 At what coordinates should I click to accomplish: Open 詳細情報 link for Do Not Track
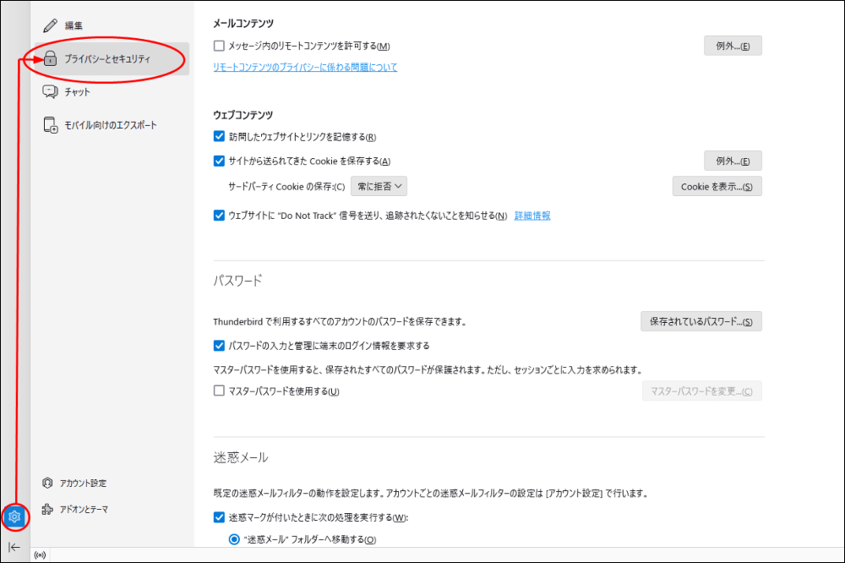tap(532, 216)
